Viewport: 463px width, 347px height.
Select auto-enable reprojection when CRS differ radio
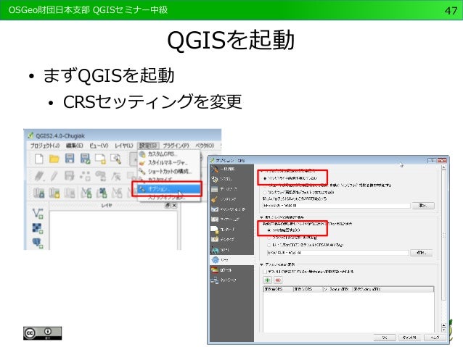pyautogui.click(x=265, y=185)
